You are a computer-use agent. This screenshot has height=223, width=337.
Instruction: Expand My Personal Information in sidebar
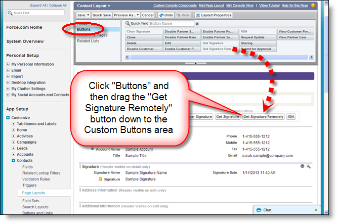[x=8, y=64]
